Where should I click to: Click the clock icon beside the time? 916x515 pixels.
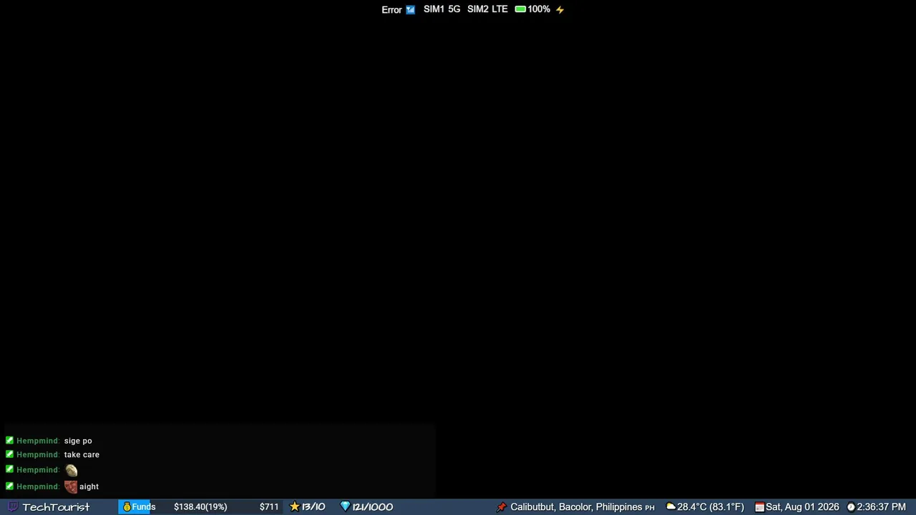pos(851,507)
